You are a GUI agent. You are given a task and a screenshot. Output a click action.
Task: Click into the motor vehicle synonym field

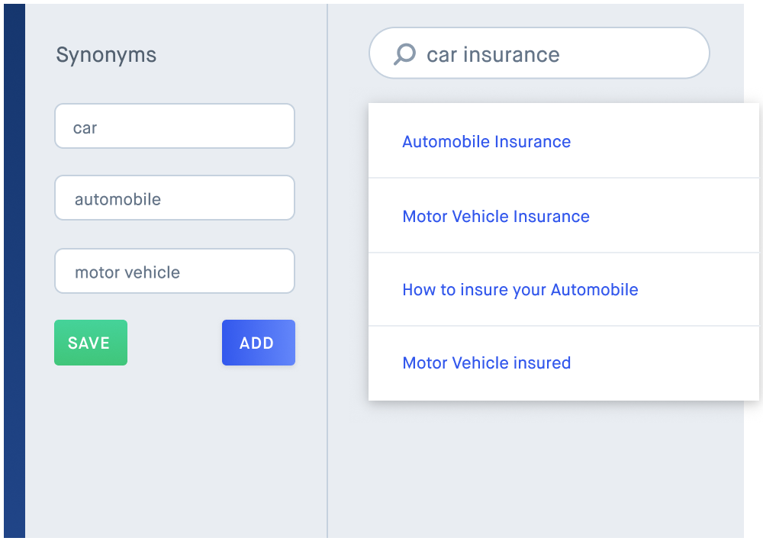(x=175, y=271)
